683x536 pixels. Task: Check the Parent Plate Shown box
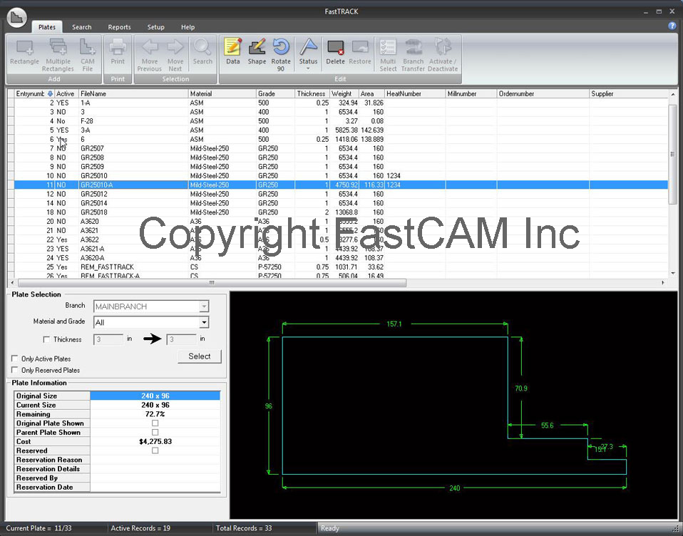tap(155, 433)
